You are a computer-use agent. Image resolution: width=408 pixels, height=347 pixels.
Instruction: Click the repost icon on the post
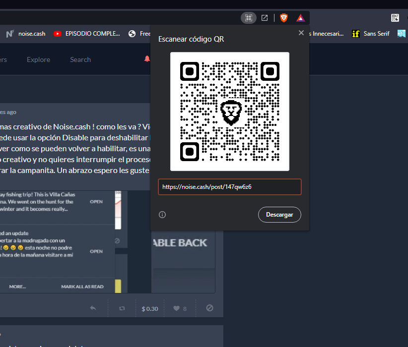(x=122, y=308)
